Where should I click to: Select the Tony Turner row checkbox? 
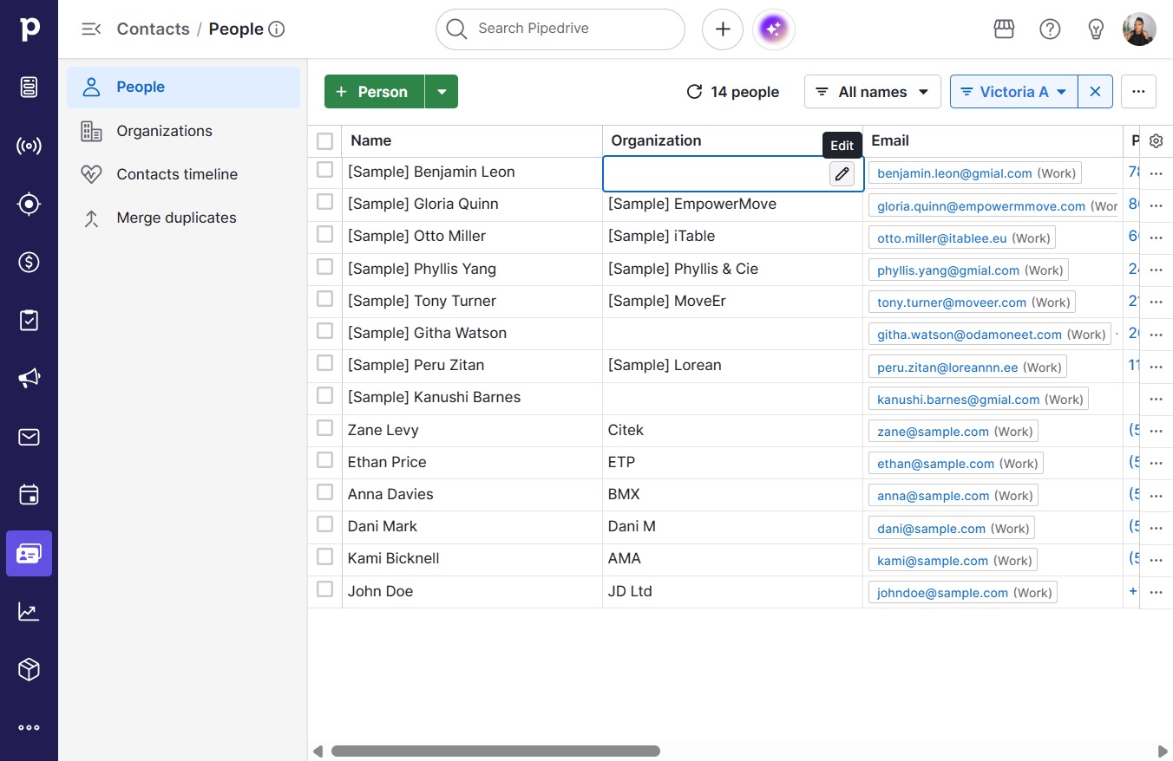[x=324, y=298]
